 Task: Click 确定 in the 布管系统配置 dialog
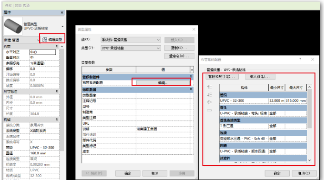(x=277, y=173)
